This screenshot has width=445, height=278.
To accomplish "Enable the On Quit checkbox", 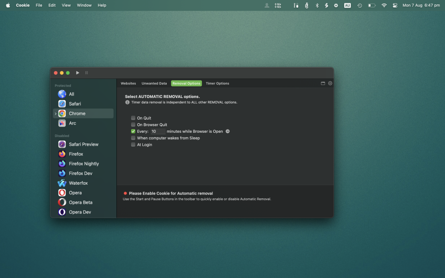I will [133, 118].
